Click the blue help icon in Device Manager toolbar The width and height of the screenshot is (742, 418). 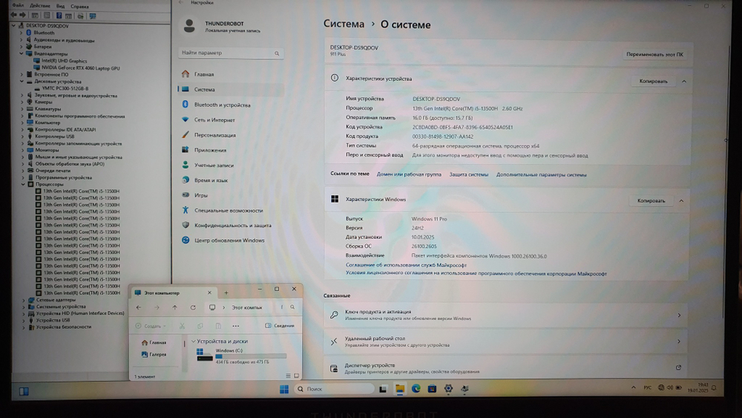[59, 16]
